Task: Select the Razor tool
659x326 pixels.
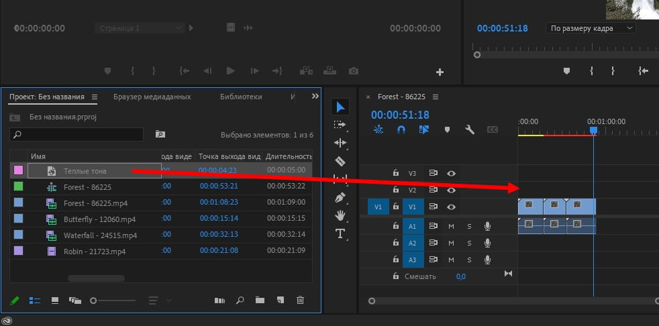Action: pos(340,161)
